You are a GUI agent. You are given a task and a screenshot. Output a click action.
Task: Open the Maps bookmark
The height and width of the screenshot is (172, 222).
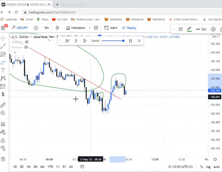(x=43, y=20)
